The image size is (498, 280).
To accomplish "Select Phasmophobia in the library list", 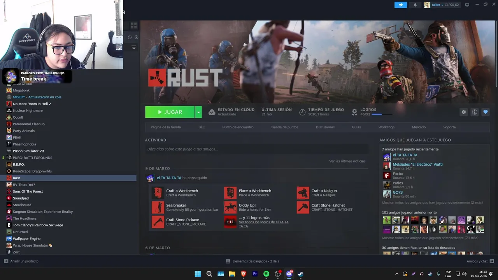I will click(x=24, y=144).
